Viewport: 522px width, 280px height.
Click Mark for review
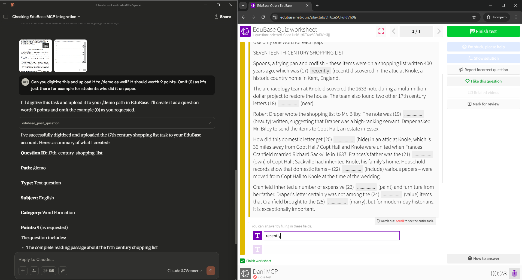coord(483,104)
